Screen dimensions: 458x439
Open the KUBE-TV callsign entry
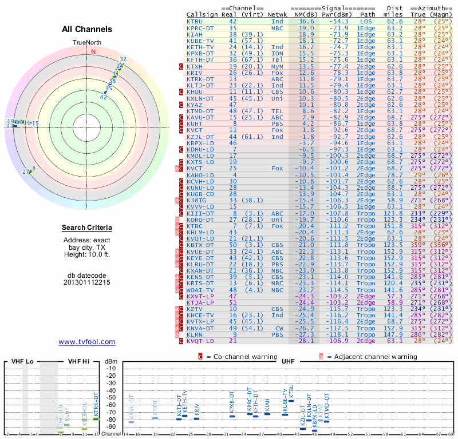[200, 41]
